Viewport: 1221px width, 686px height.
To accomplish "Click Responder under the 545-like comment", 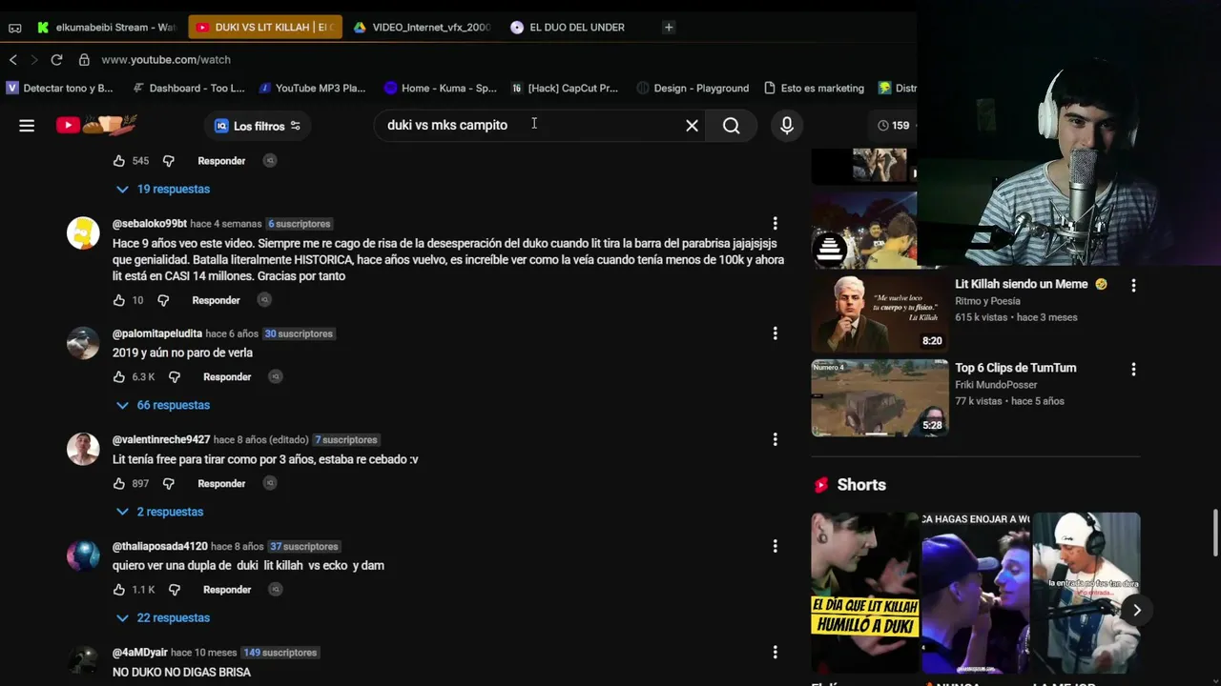I will (221, 161).
